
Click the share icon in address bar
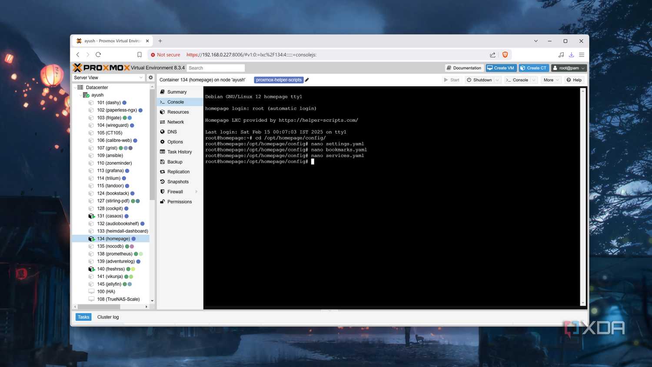492,55
